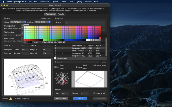The width and height of the screenshot is (172, 107).
Task: Open the Ceiling dropdown set to Cross dome
Action: [x=42, y=22]
